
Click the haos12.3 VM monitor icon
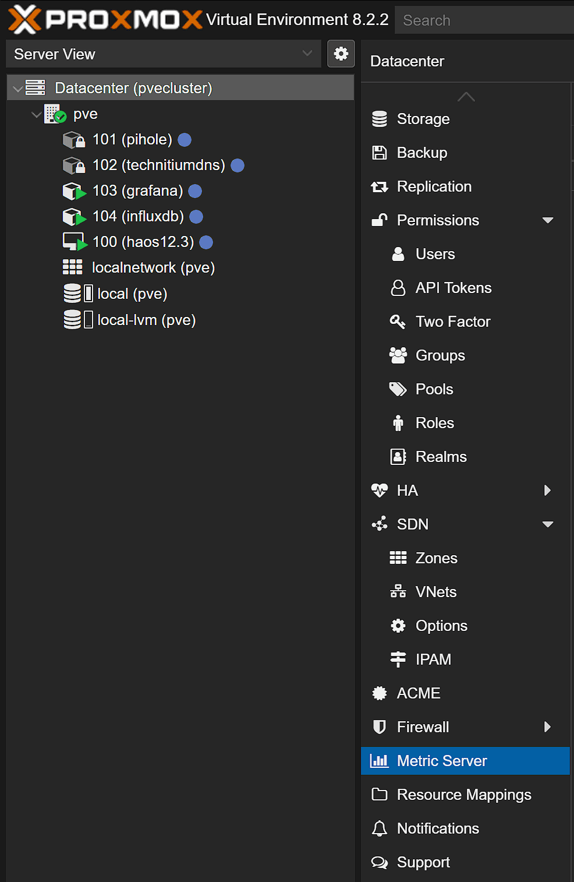(x=75, y=242)
